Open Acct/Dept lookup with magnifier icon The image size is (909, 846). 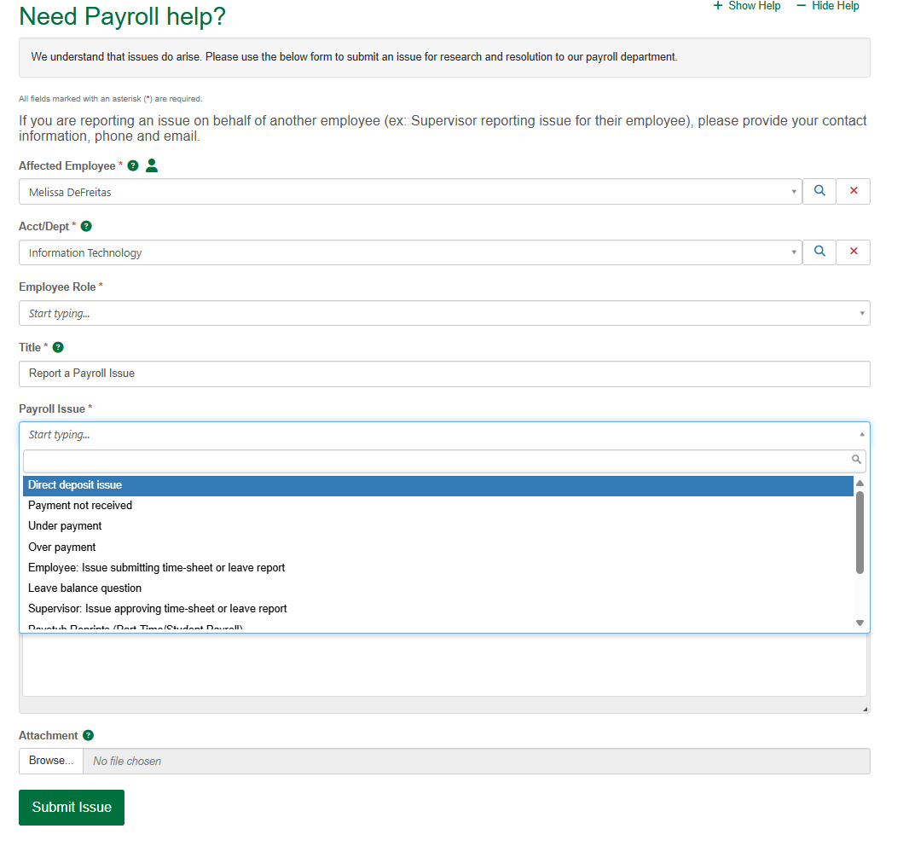[x=819, y=252]
